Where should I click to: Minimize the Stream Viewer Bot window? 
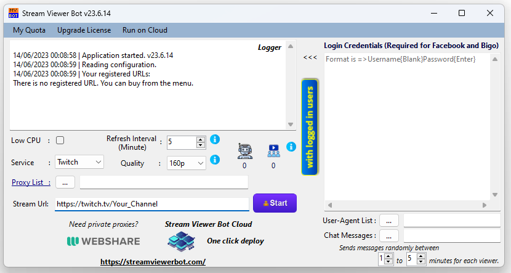coord(434,14)
